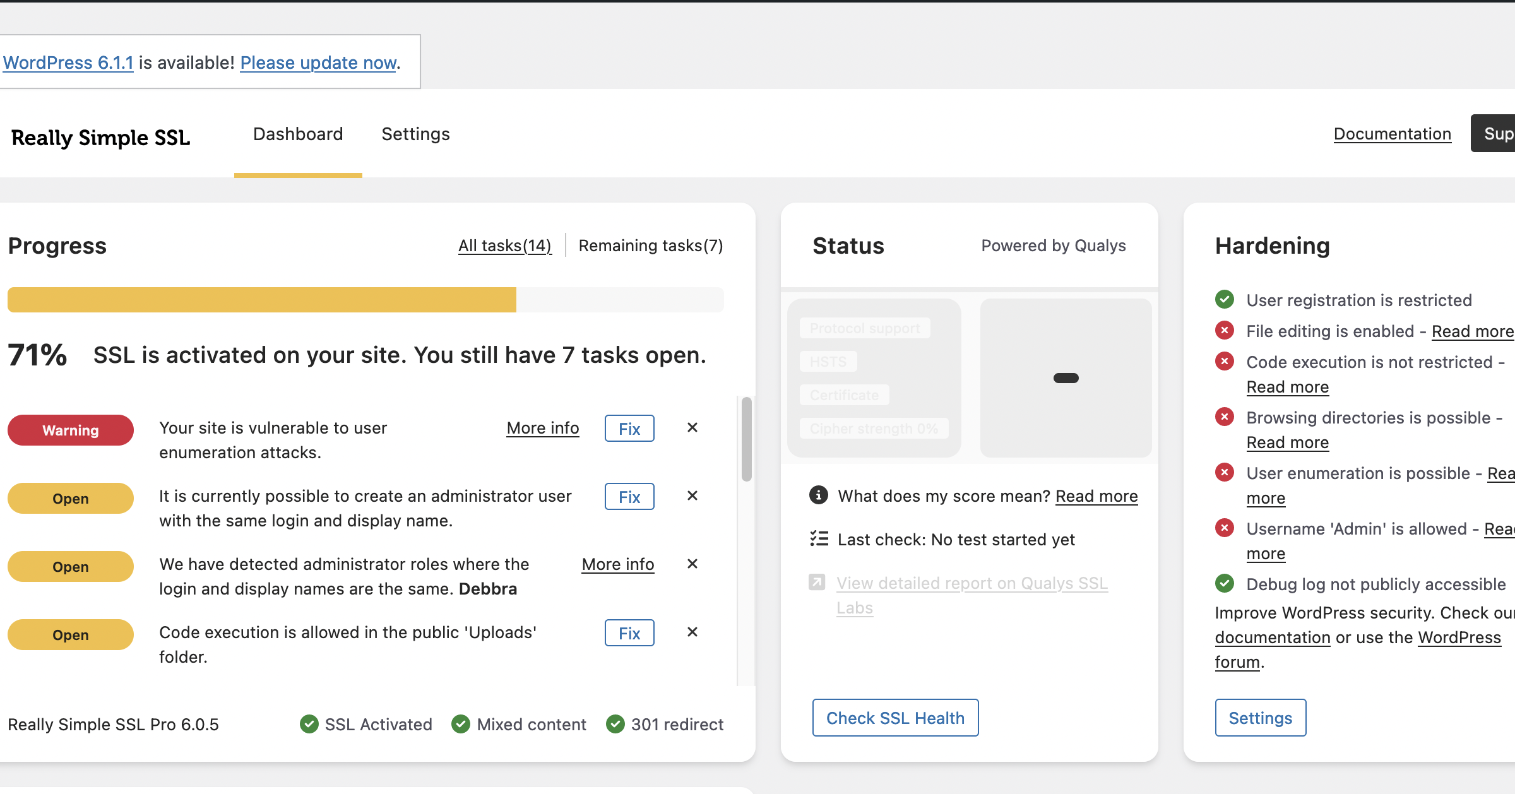Open Hardening Settings button
Image resolution: width=1515 pixels, height=794 pixels.
pyautogui.click(x=1261, y=718)
